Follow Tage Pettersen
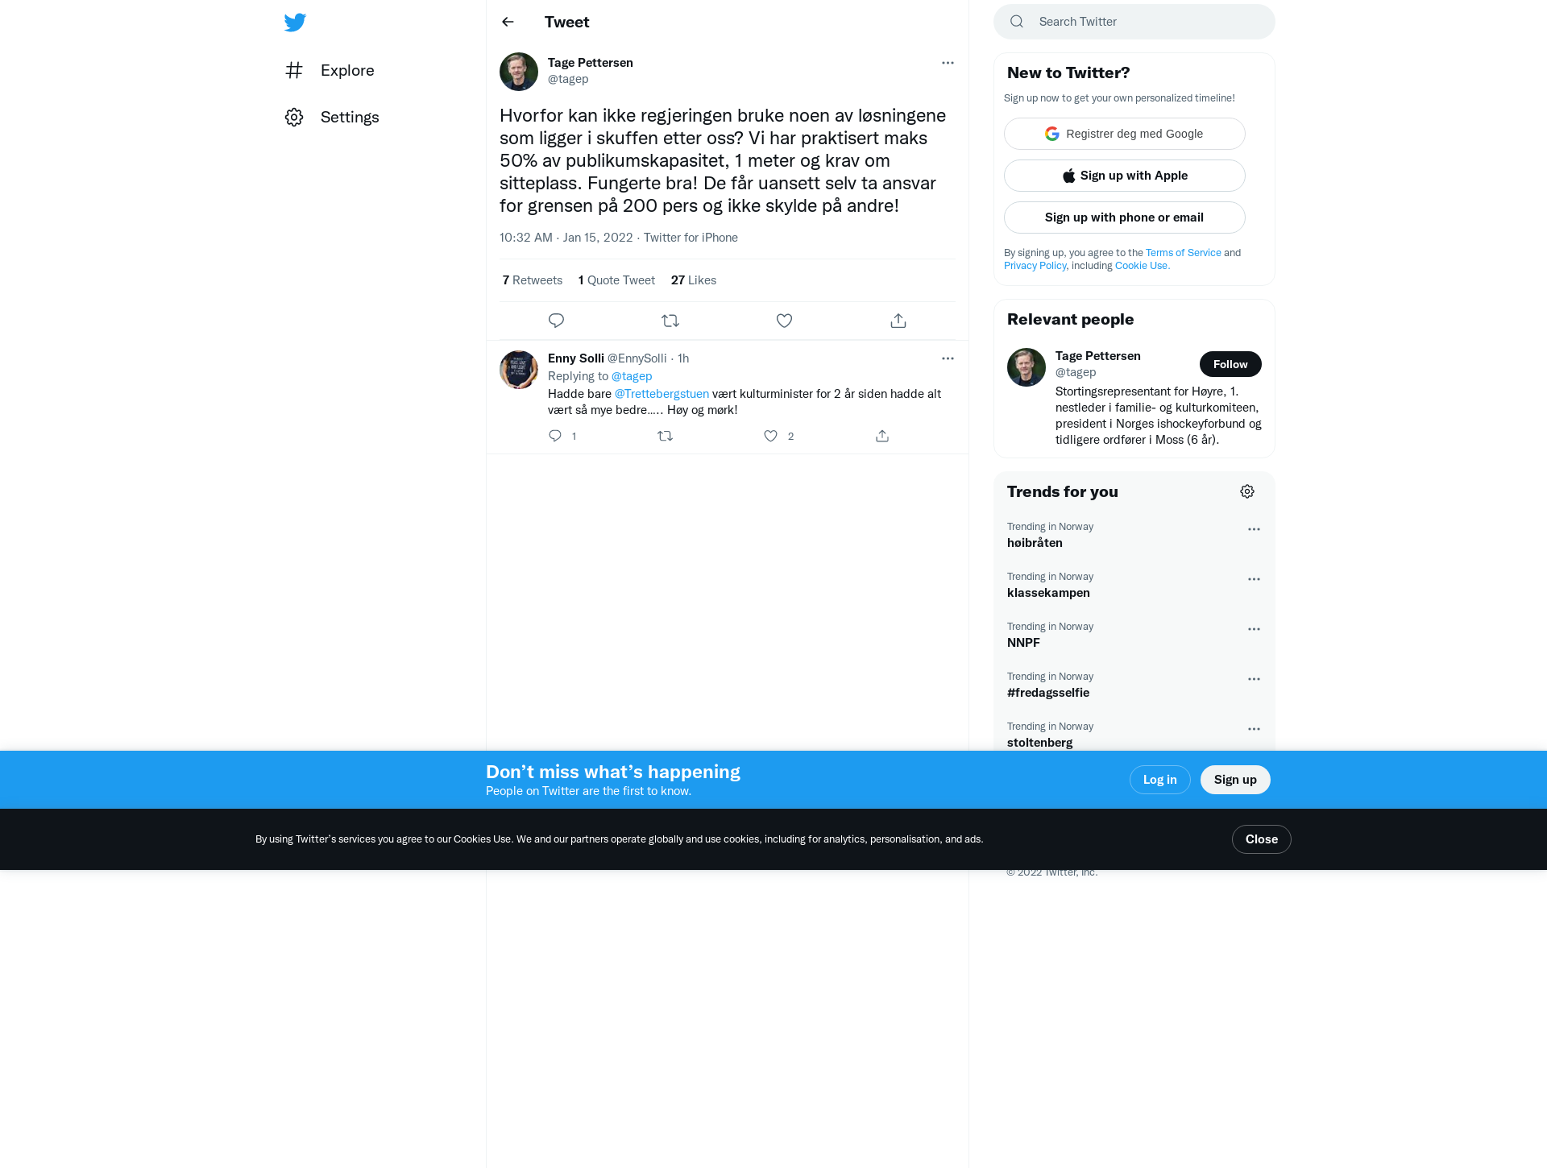Screen dimensions: 1547x1168 point(1230,364)
